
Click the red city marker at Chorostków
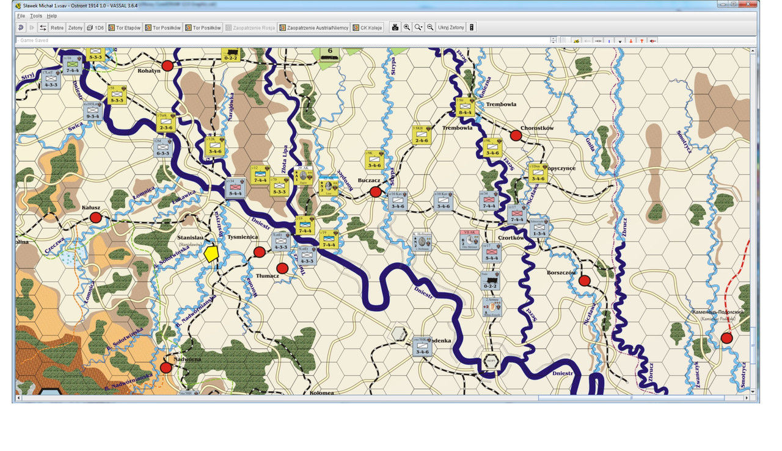[516, 135]
